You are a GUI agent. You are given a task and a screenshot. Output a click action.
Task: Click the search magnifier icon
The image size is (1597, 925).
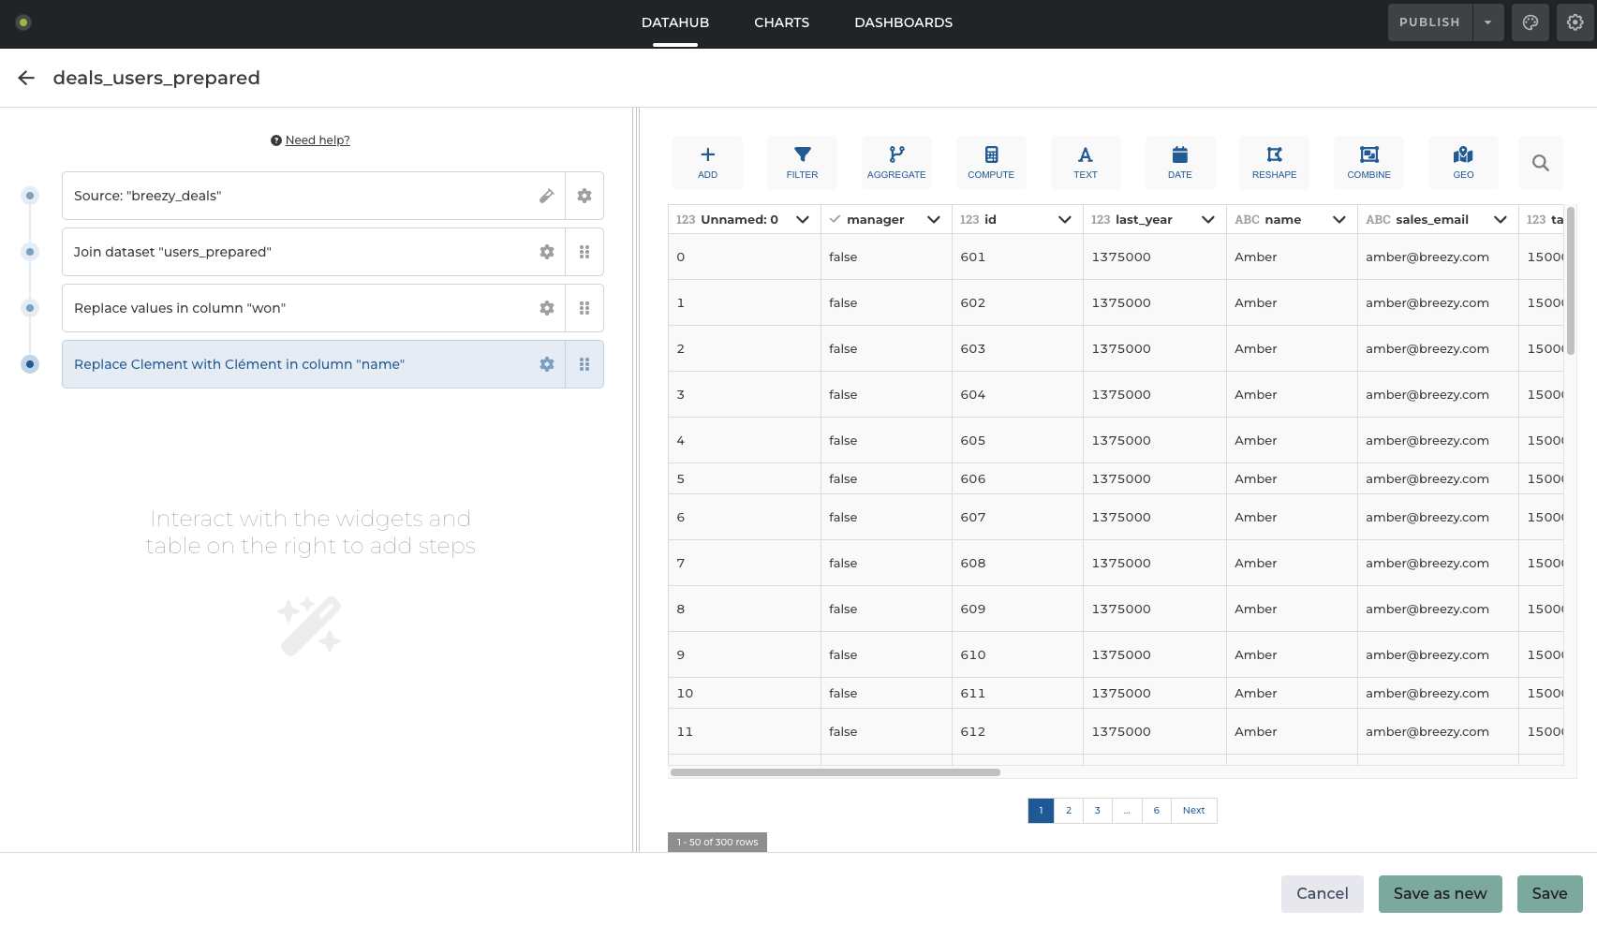(x=1540, y=163)
